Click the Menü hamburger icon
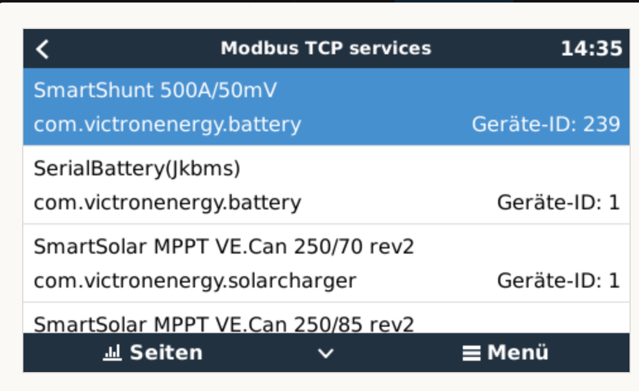The height and width of the screenshot is (391, 639). [470, 353]
